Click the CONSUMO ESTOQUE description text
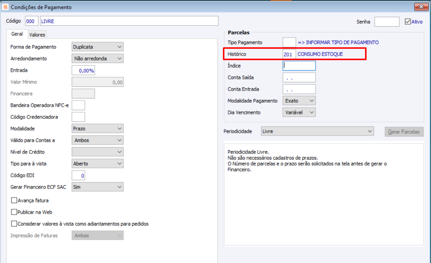The width and height of the screenshot is (431, 263). click(320, 54)
